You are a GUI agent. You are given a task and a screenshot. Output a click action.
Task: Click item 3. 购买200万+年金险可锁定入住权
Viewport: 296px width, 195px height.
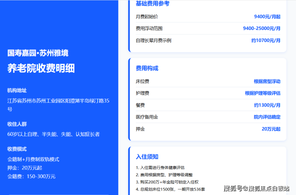tap(167, 182)
